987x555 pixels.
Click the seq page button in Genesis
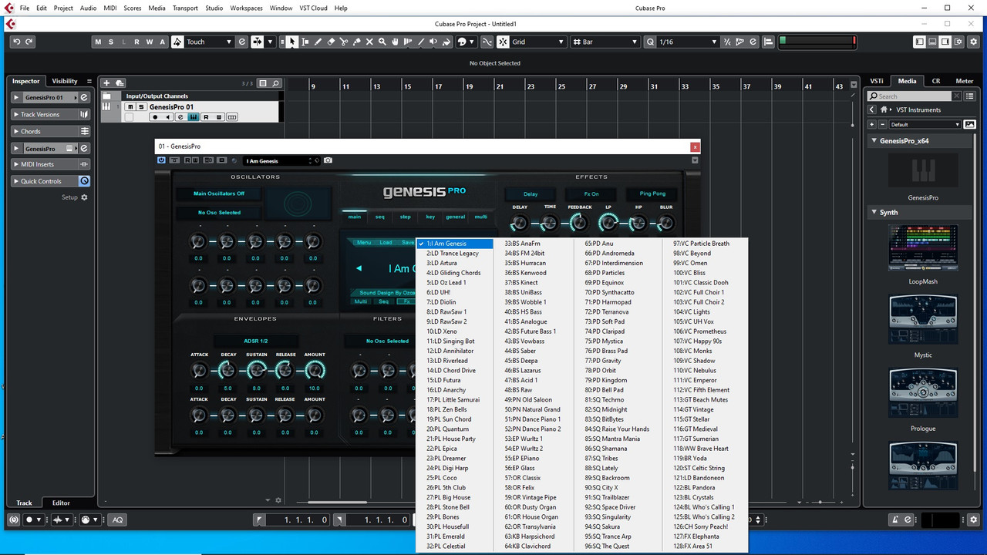pos(379,217)
